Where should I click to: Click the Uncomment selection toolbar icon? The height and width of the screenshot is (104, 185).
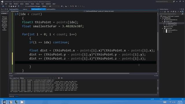73,6
